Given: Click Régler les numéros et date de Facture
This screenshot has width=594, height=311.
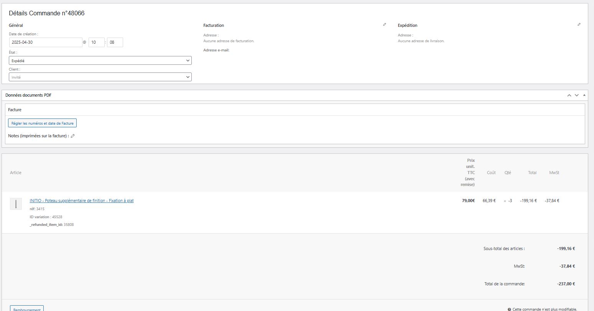Looking at the screenshot, I should pyautogui.click(x=43, y=123).
